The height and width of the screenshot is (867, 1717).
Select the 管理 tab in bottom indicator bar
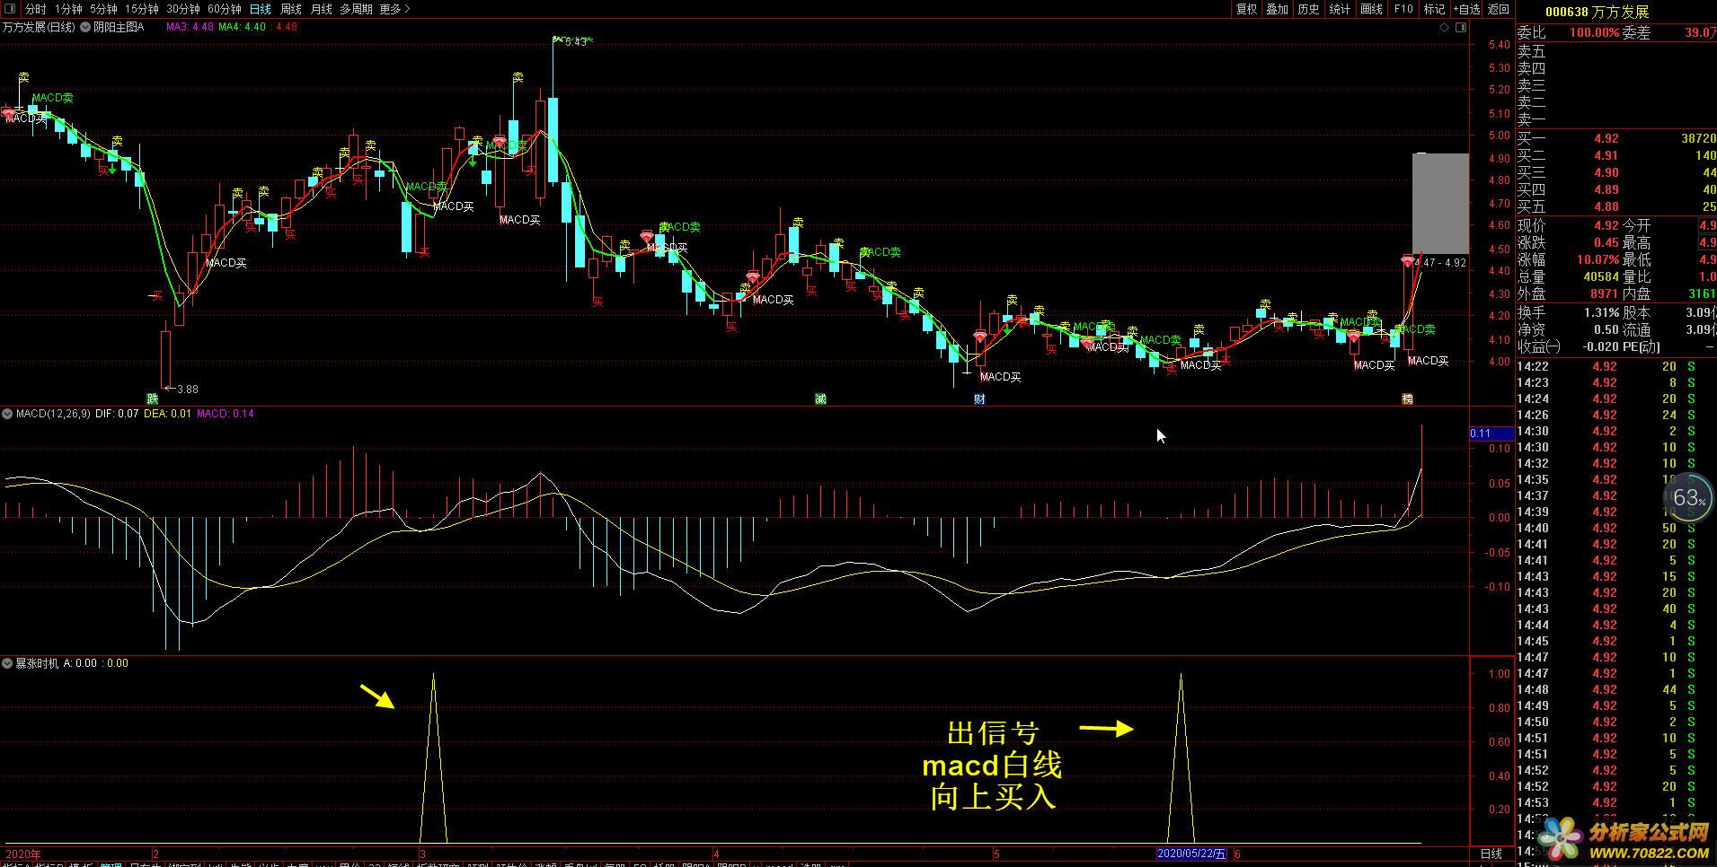111,865
